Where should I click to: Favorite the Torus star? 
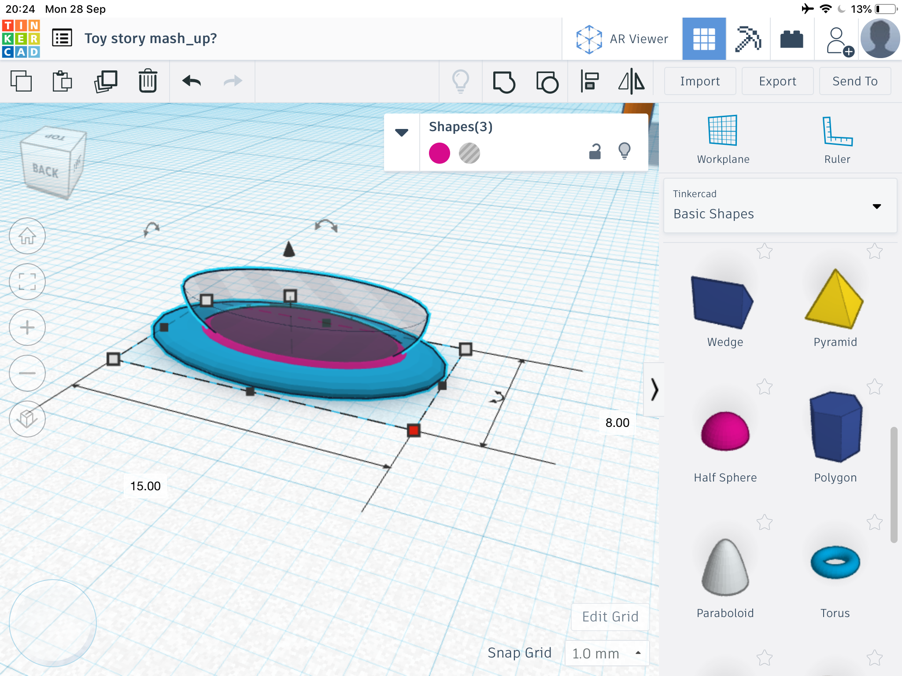coord(875,522)
